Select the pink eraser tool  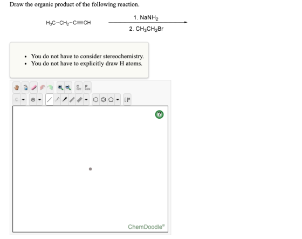(x=34, y=87)
